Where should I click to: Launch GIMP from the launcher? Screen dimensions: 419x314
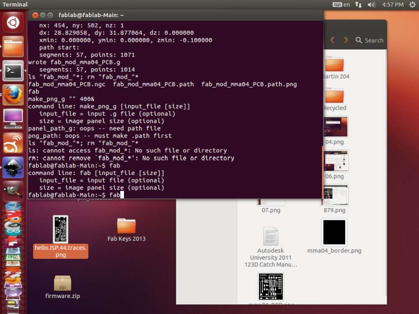point(13,190)
